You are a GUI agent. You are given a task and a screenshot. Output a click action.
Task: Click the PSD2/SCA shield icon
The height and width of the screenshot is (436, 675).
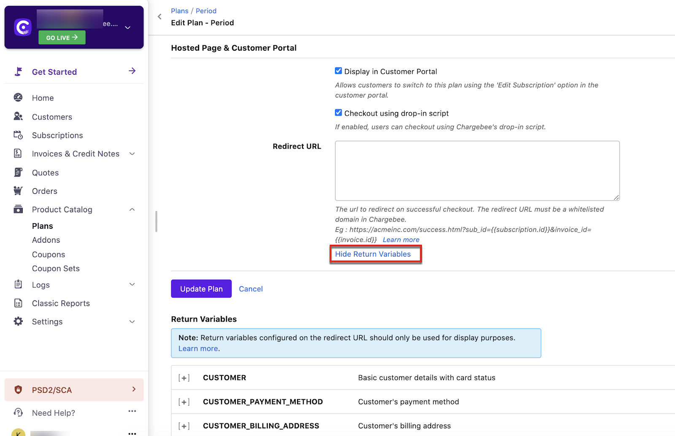tap(18, 390)
